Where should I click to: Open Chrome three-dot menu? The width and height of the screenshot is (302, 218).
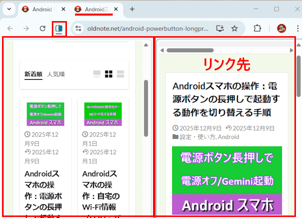tap(298, 29)
